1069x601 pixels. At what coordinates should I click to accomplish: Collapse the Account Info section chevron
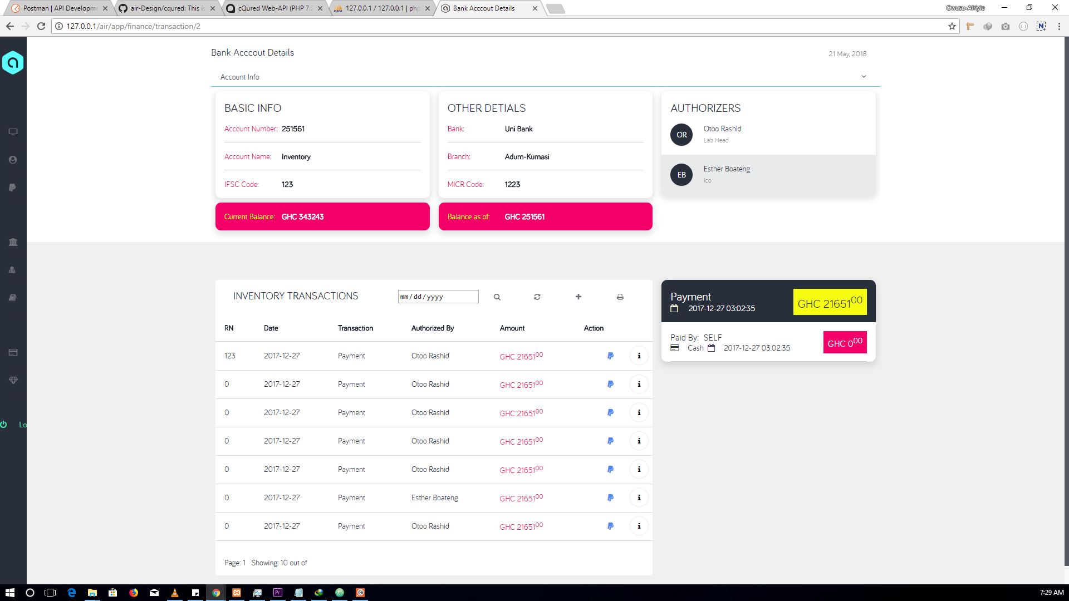click(x=864, y=76)
